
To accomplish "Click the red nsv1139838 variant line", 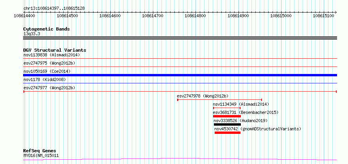I will tap(180, 59).
